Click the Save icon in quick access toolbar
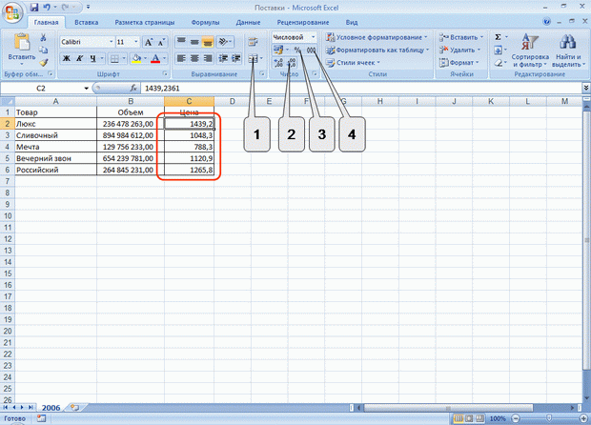Viewport: 591px width, 425px height. tap(34, 6)
